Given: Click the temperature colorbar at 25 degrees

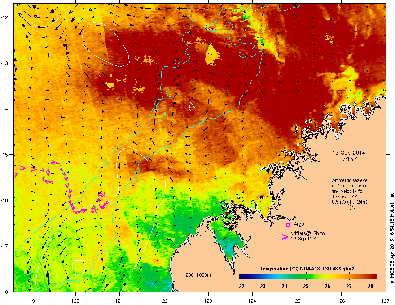Looking at the screenshot, I should tap(306, 277).
